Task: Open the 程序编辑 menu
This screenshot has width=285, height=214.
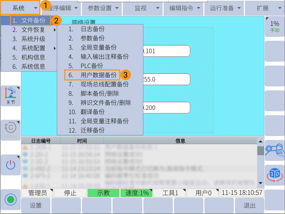Action: pyautogui.click(x=61, y=8)
